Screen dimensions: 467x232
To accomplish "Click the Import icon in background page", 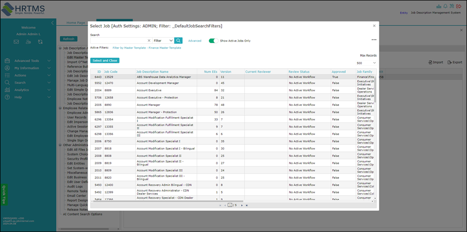I will click(x=430, y=62).
